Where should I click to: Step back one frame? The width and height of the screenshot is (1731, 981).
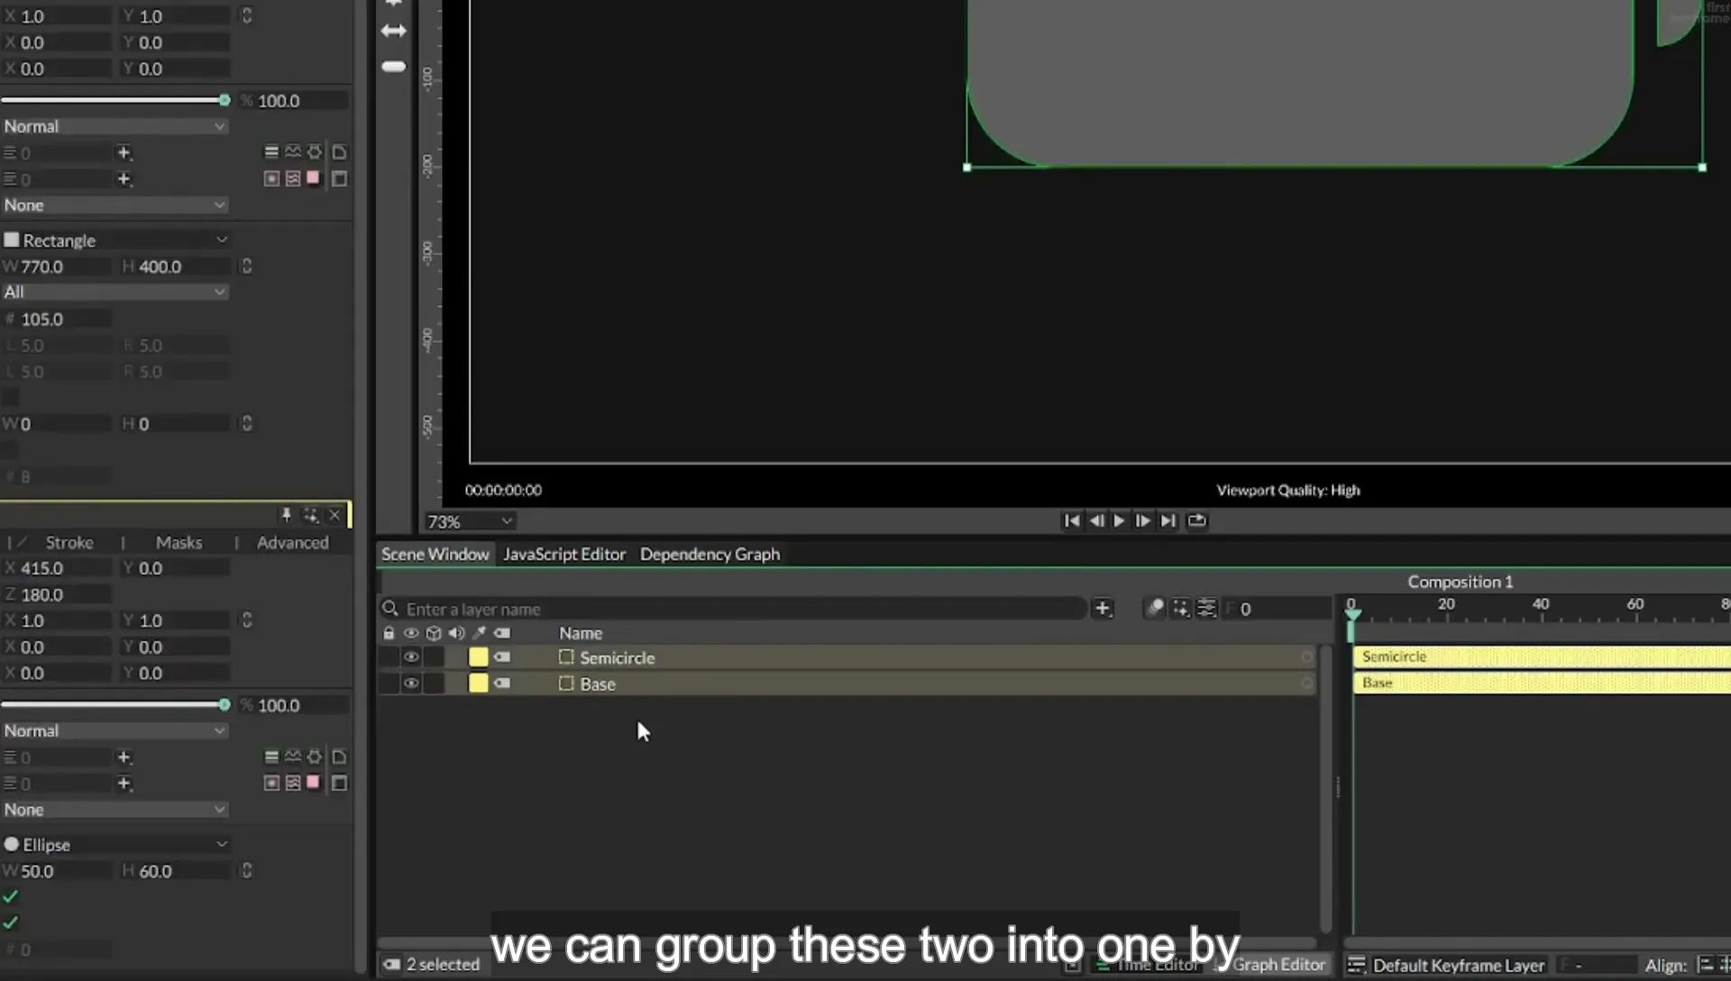(1096, 520)
